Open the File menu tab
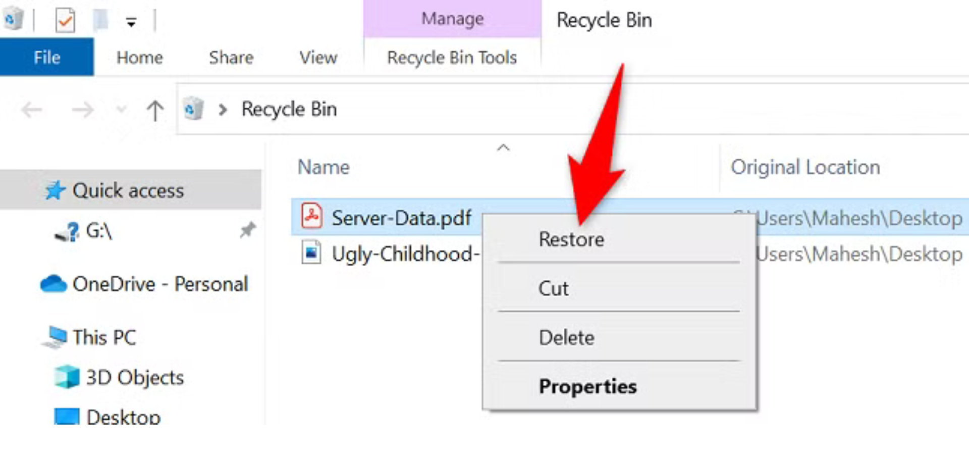The height and width of the screenshot is (467, 969). [x=46, y=57]
